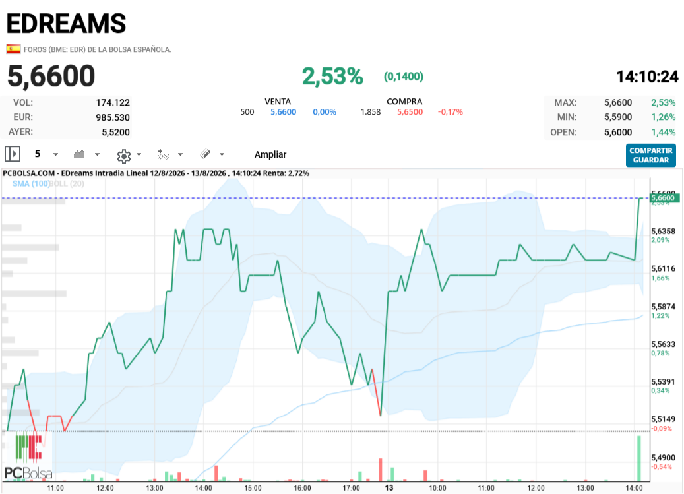Image resolution: width=684 pixels, height=494 pixels.
Task: Expand the drawing tools dropdown arrow
Action: (222, 154)
